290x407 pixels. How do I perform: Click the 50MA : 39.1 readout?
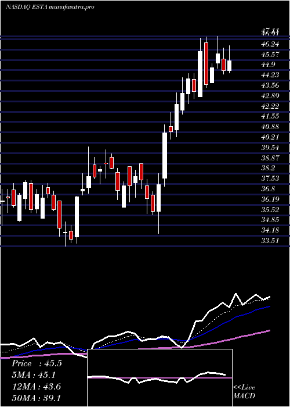pos(36,398)
